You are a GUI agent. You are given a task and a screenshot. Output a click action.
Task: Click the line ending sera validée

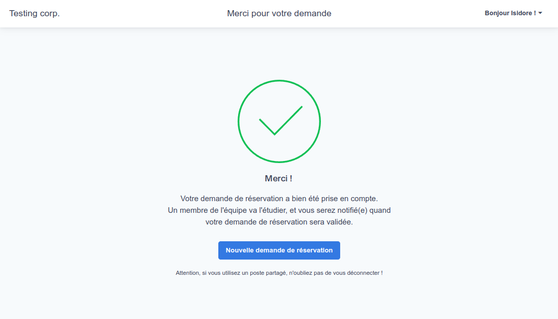(x=279, y=222)
